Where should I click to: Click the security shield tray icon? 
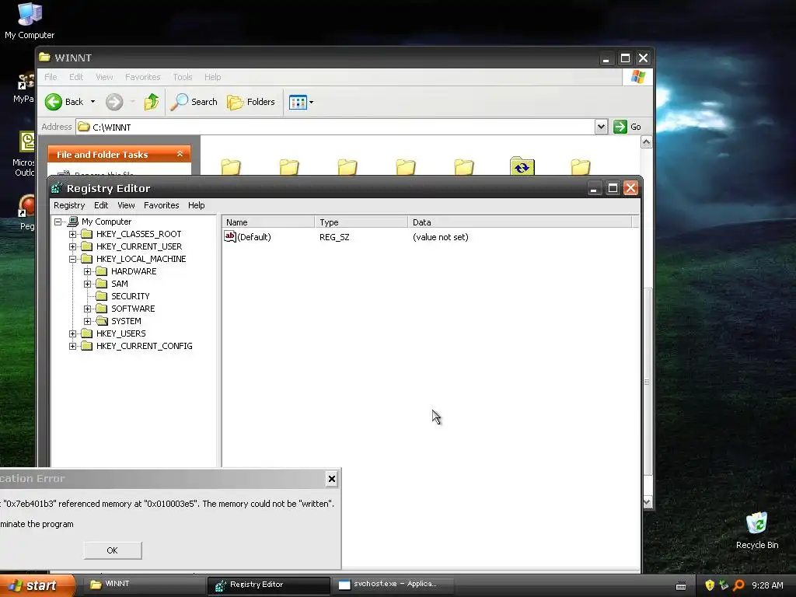710,585
